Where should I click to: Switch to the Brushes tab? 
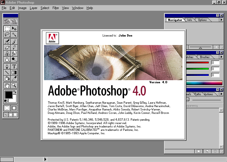(205, 57)
